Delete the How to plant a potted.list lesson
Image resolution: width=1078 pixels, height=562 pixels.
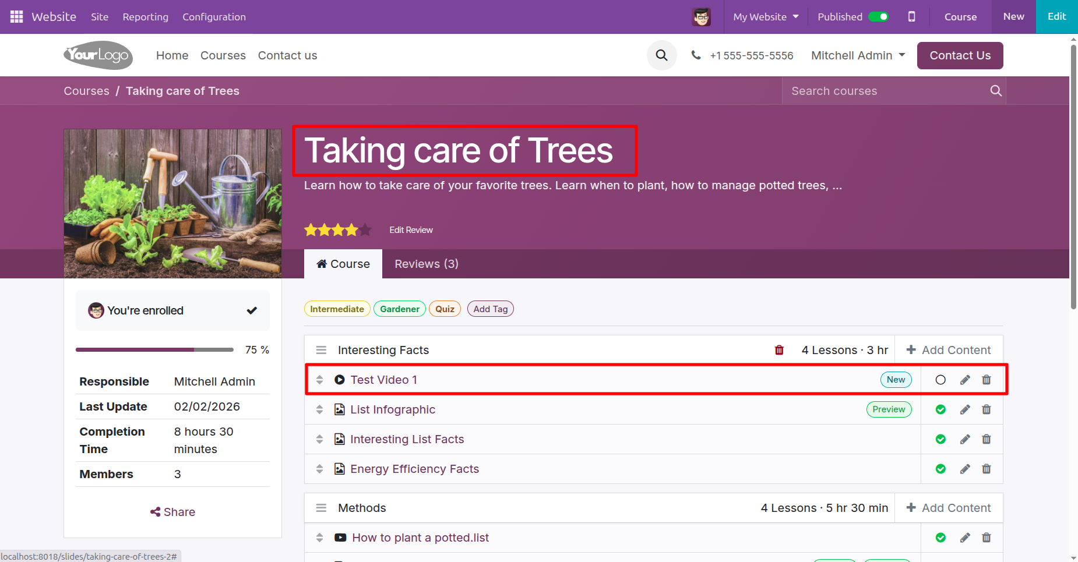pos(987,538)
